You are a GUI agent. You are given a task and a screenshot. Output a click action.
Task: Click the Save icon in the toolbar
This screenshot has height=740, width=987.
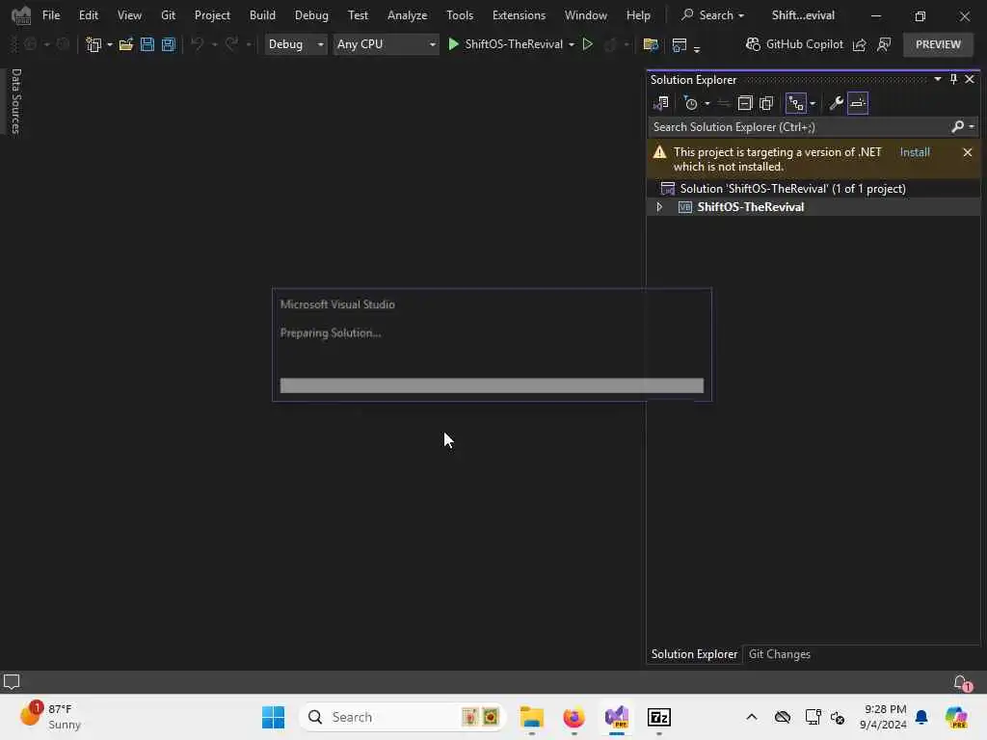(147, 44)
